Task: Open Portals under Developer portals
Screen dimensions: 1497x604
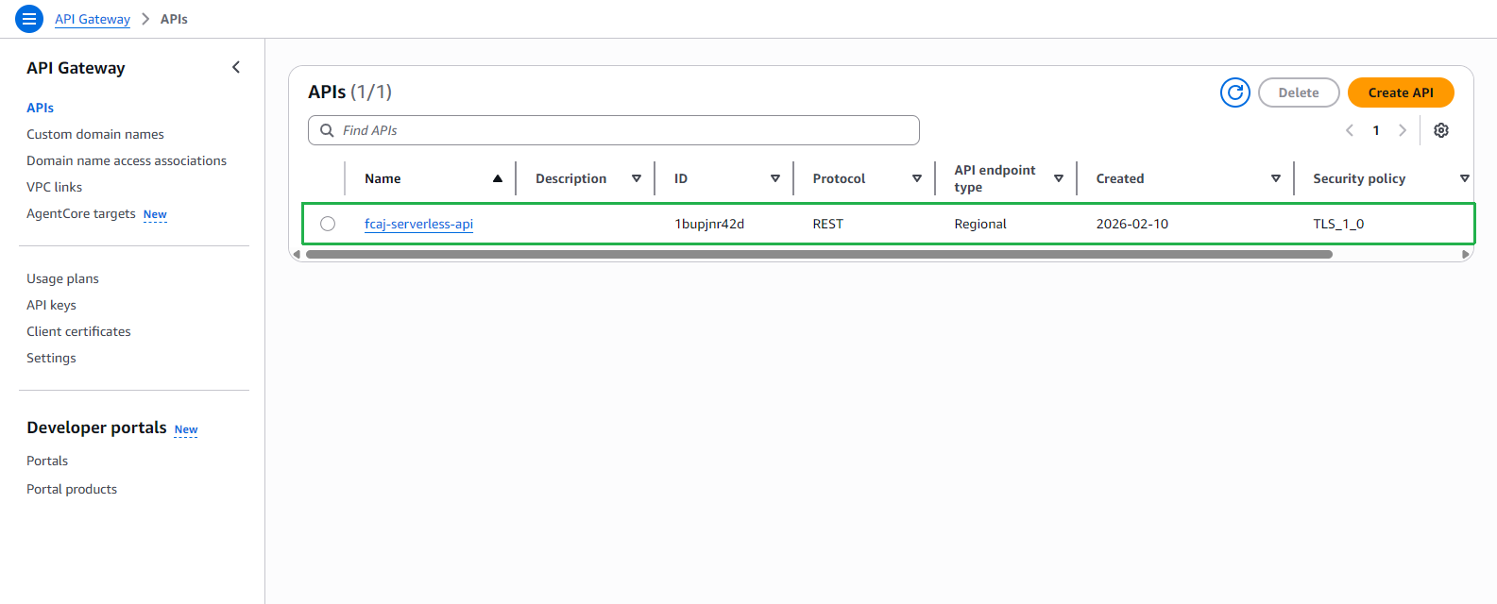Action: [x=47, y=461]
